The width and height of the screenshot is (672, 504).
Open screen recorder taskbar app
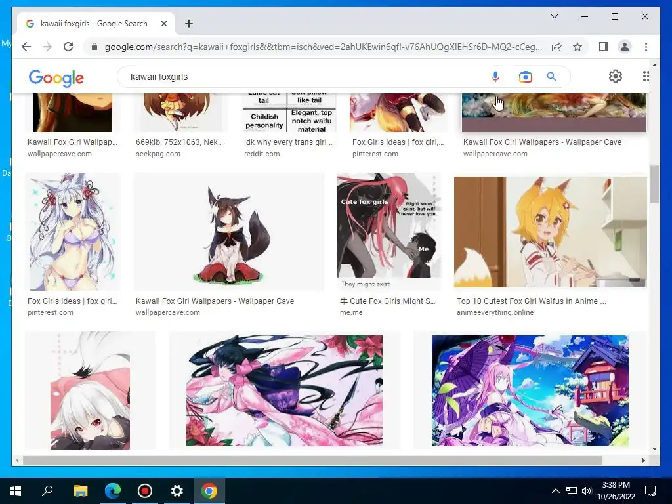pyautogui.click(x=145, y=491)
